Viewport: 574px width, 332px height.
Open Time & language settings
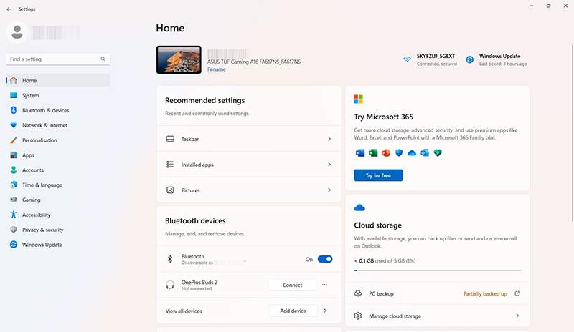coord(58,185)
